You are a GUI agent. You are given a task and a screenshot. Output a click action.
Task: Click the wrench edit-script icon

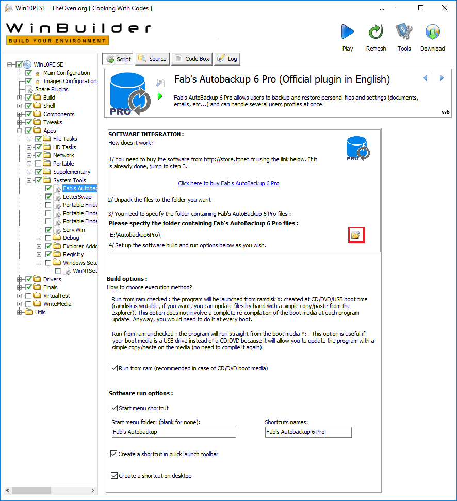pyautogui.click(x=160, y=83)
